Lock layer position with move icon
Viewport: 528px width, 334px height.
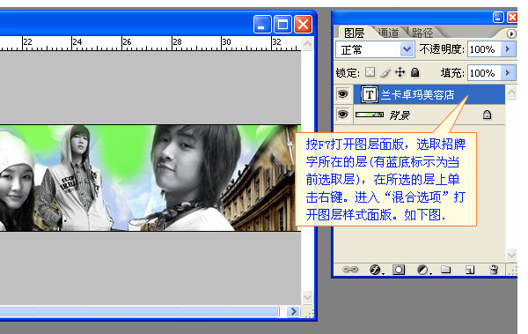click(x=400, y=72)
